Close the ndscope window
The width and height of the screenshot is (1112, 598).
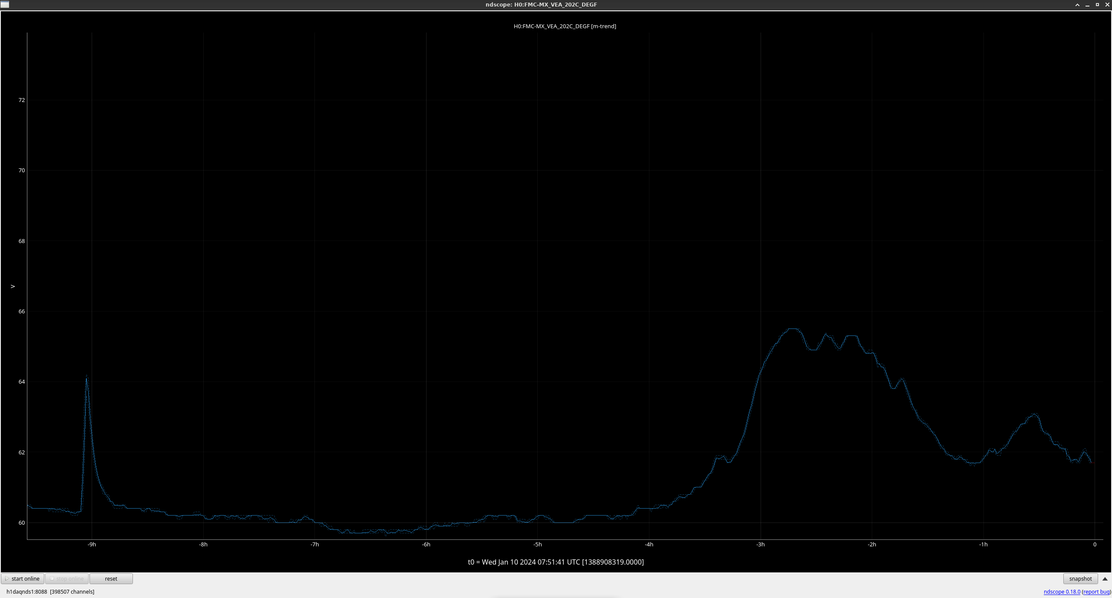1107,5
